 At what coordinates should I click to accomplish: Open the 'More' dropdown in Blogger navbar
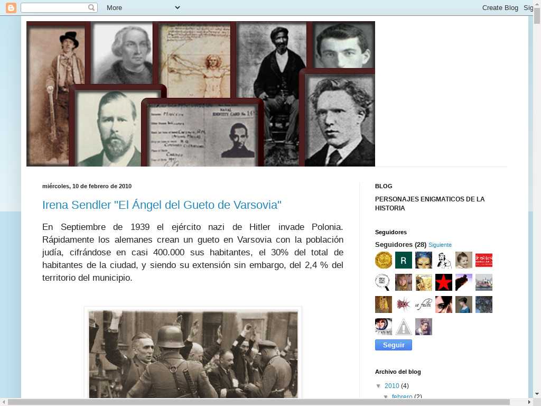pos(143,7)
